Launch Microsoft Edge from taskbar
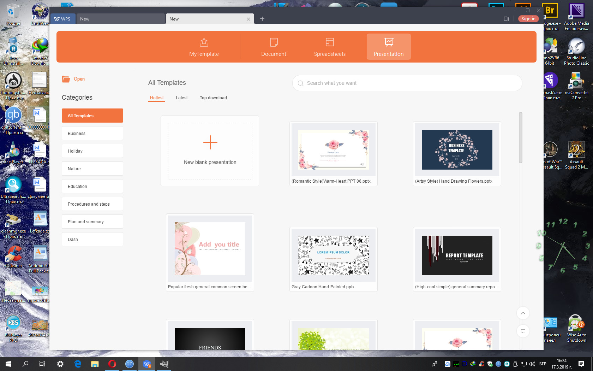Screen dimensions: 593x371 [x=78, y=364]
